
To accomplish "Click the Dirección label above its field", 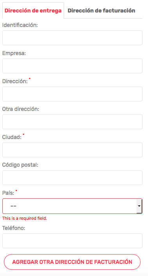I will [15, 81].
